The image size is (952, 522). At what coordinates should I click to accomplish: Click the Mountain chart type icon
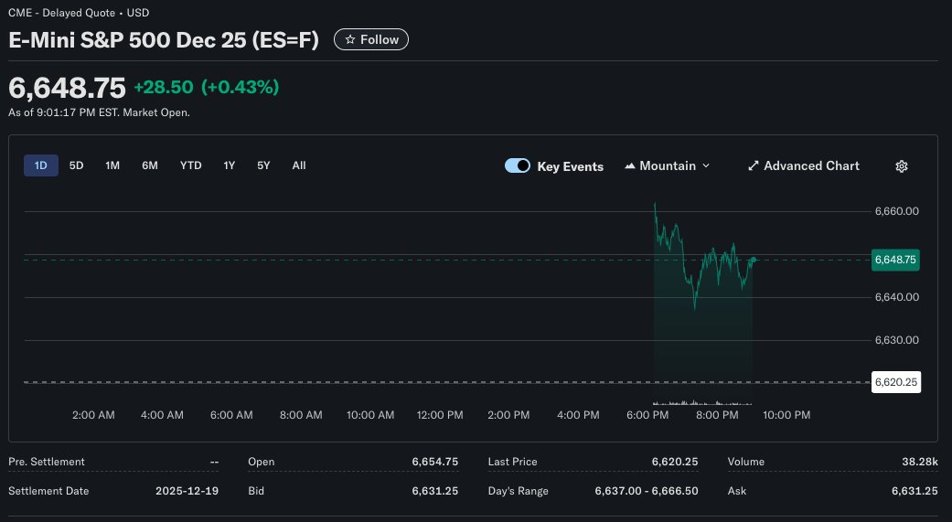[x=629, y=165]
